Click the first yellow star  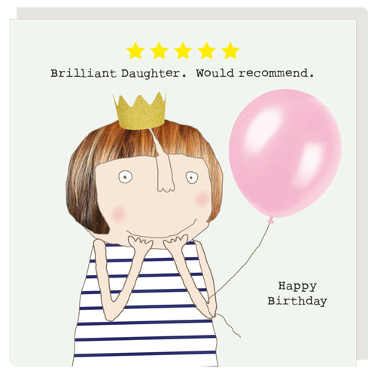pyautogui.click(x=135, y=51)
